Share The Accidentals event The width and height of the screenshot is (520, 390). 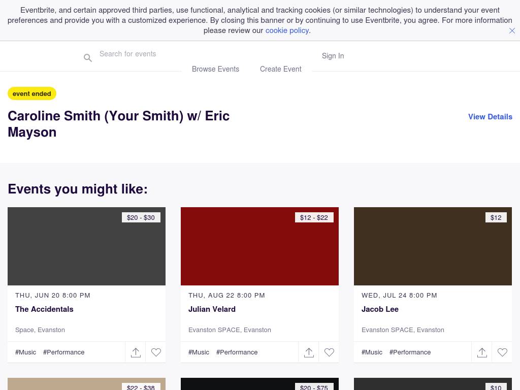(x=136, y=352)
